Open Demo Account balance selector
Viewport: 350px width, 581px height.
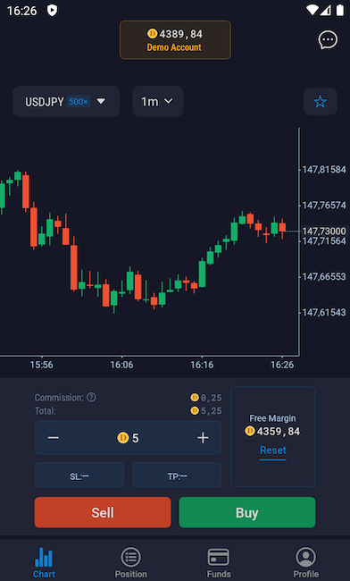tap(175, 40)
